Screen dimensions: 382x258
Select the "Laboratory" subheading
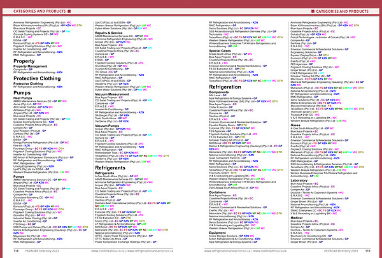299,180
